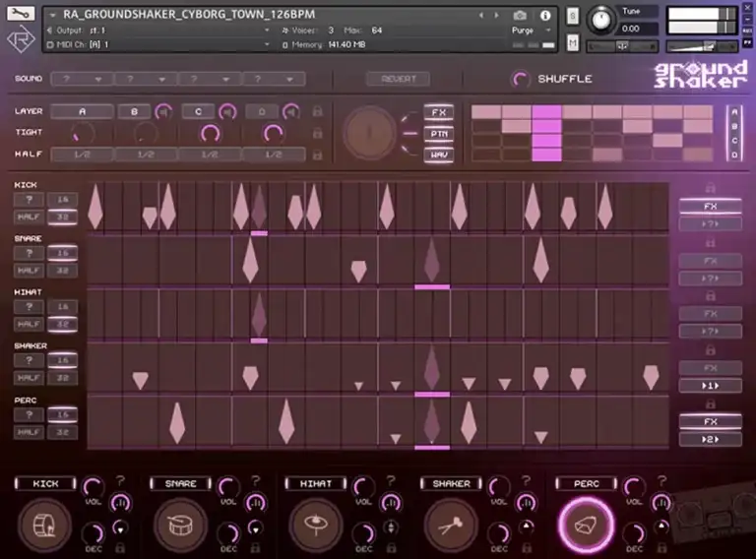Click the glowing Perc cowbell pad icon
Image resolution: width=756 pixels, height=559 pixels.
[587, 526]
